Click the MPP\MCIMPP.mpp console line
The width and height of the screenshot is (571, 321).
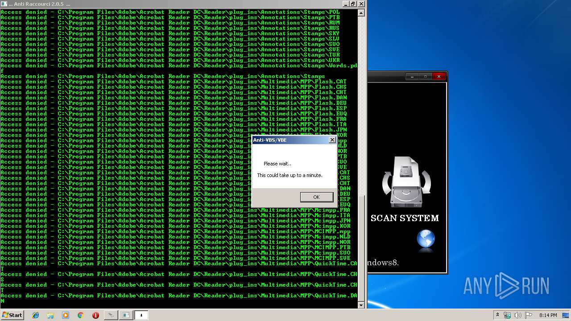(175, 231)
